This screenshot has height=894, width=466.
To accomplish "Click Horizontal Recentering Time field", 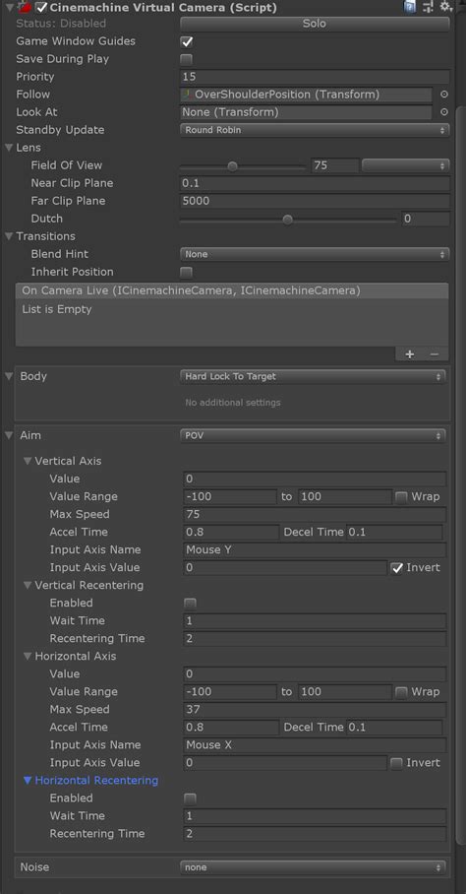I will (x=315, y=834).
